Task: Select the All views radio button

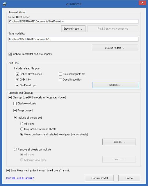Action: [22, 124]
